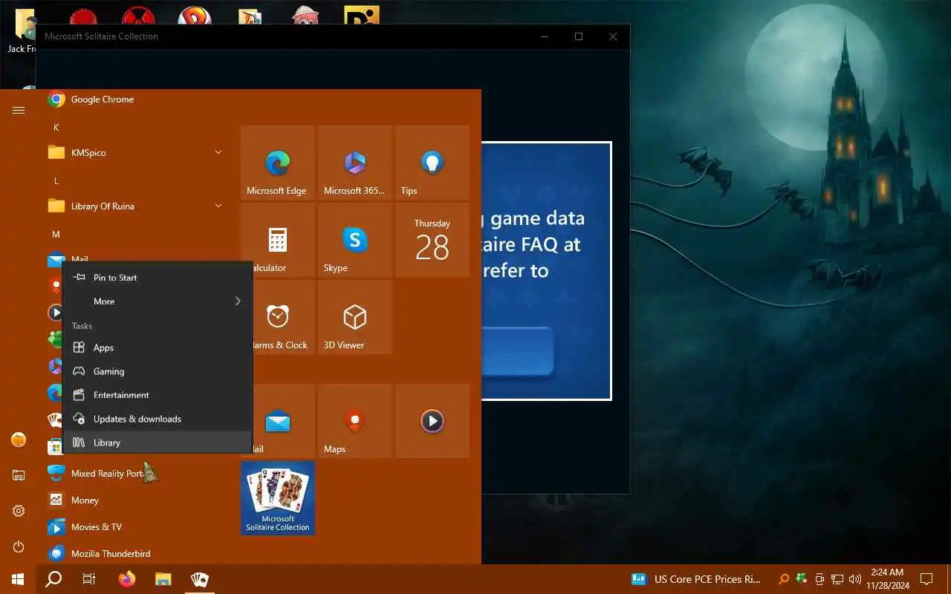Open Google Chrome from the app list
This screenshot has height=594, width=951.
tap(135, 99)
